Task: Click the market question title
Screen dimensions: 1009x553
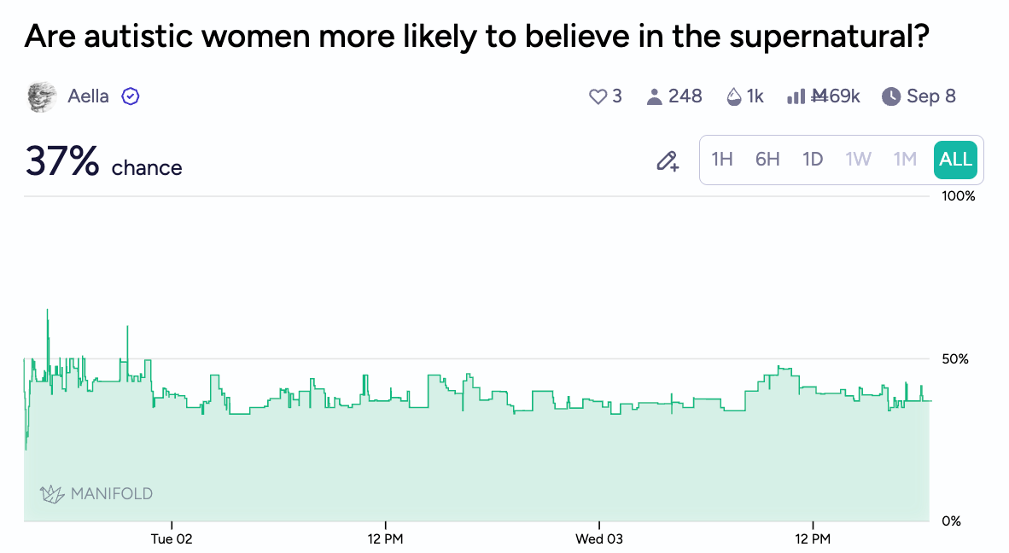Action: [x=475, y=37]
